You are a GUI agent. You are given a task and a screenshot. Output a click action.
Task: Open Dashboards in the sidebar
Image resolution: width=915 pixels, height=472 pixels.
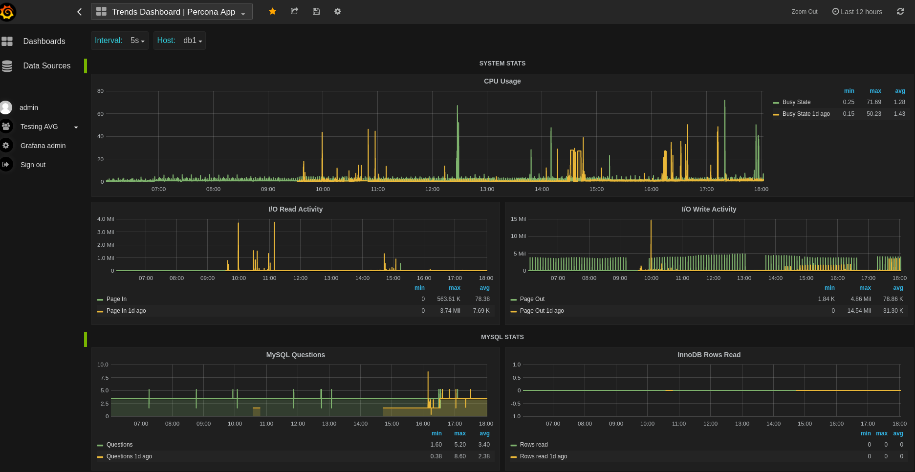coord(44,42)
